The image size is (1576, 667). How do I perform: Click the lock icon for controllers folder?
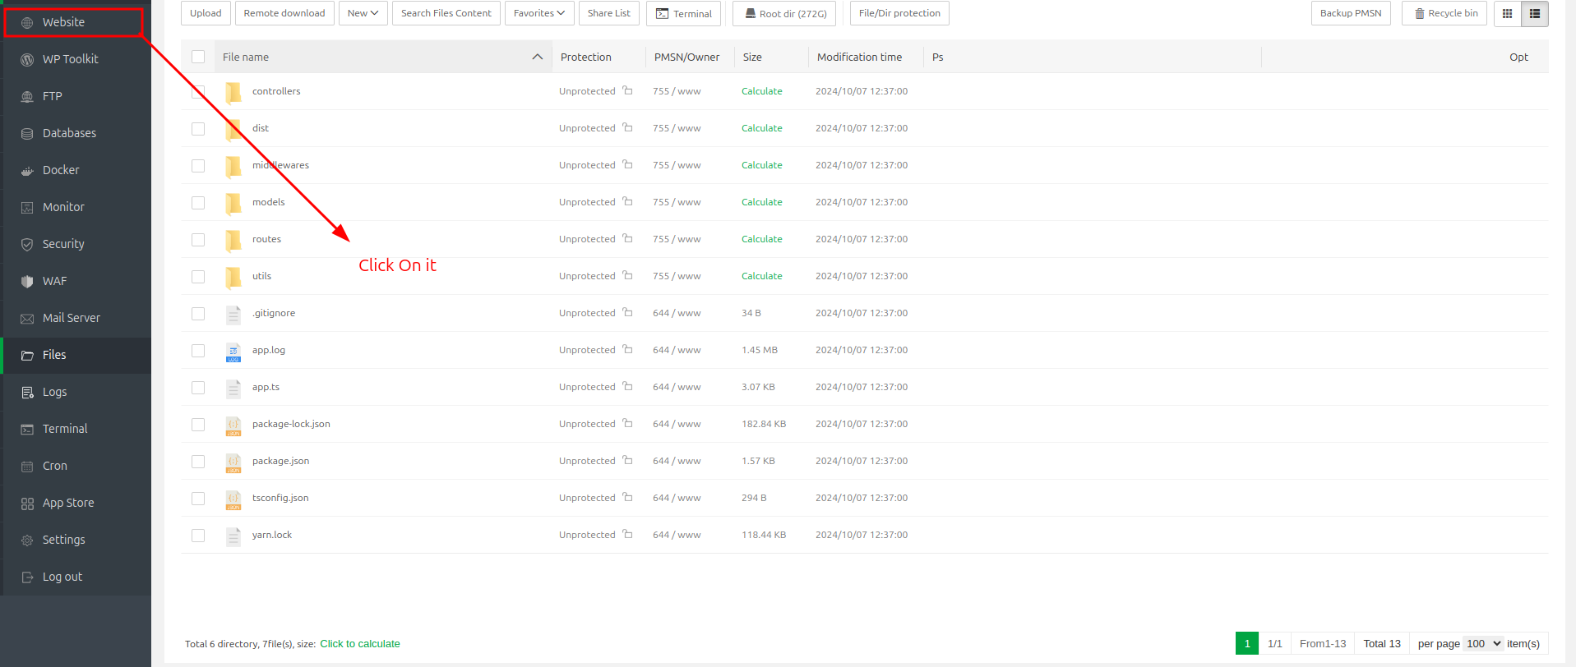[627, 90]
